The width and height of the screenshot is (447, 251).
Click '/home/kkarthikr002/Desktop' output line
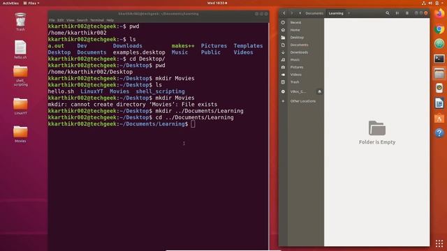click(90, 72)
